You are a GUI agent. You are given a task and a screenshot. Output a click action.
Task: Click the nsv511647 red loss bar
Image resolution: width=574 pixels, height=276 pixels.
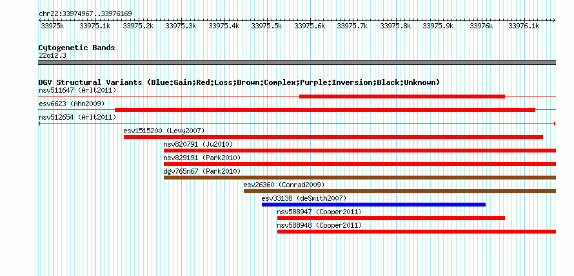402,97
